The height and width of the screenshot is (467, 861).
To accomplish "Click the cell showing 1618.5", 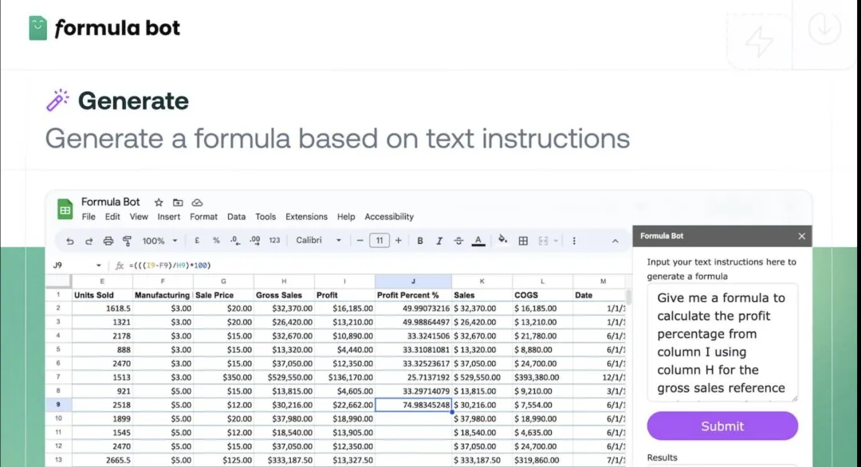I will (102, 308).
